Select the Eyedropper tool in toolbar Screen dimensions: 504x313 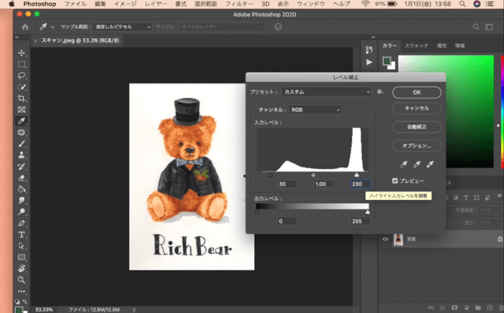pos(22,121)
